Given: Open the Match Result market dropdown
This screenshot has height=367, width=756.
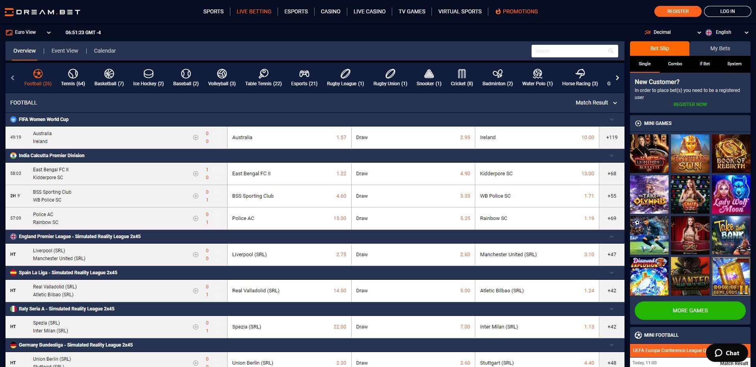Looking at the screenshot, I should point(596,103).
